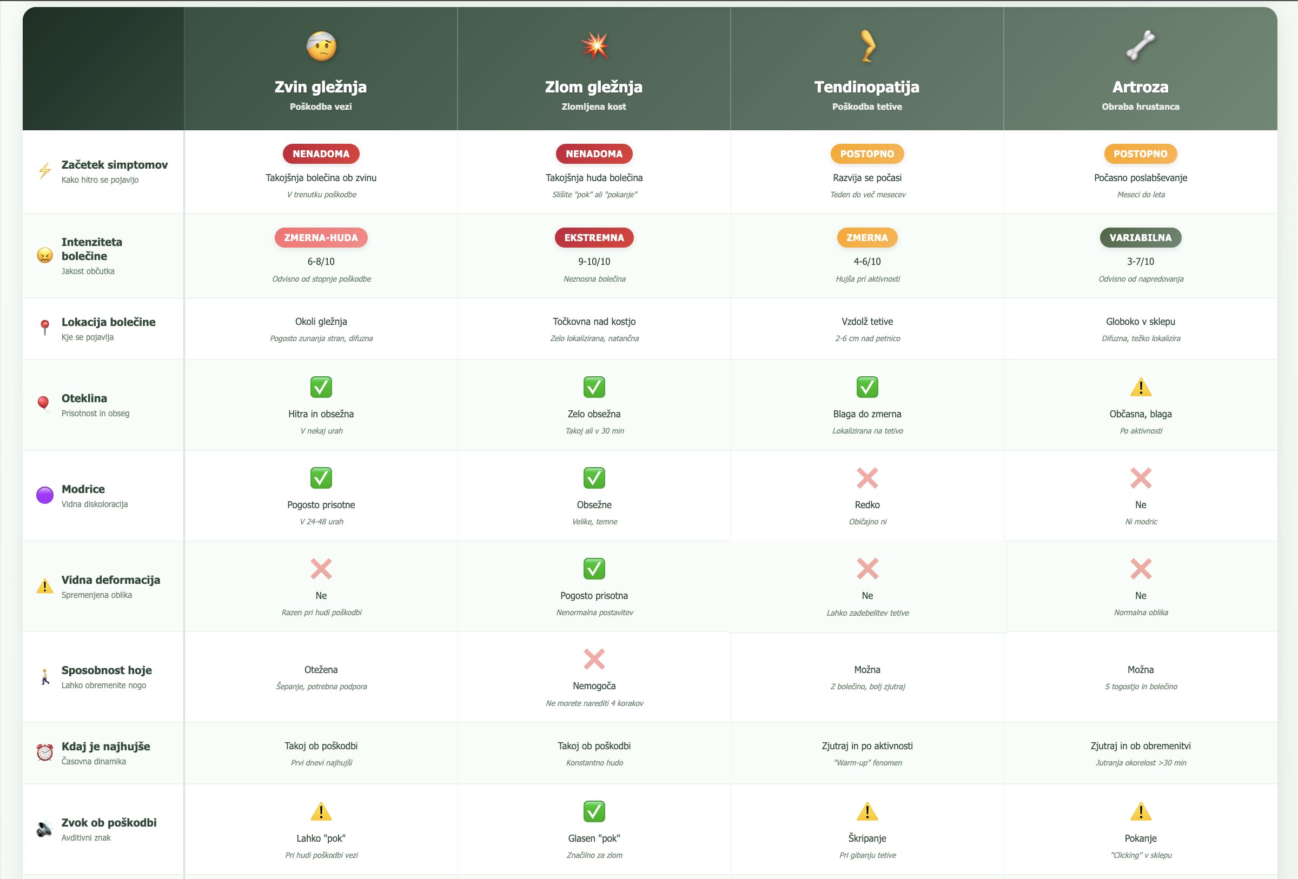
Task: Click the POSTOPNO badge under Tendinopatija
Action: tap(867, 154)
